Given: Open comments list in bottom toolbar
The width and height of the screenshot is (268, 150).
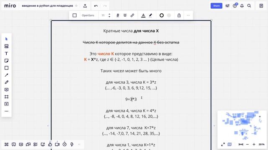Looking at the screenshot, I should point(21,145).
